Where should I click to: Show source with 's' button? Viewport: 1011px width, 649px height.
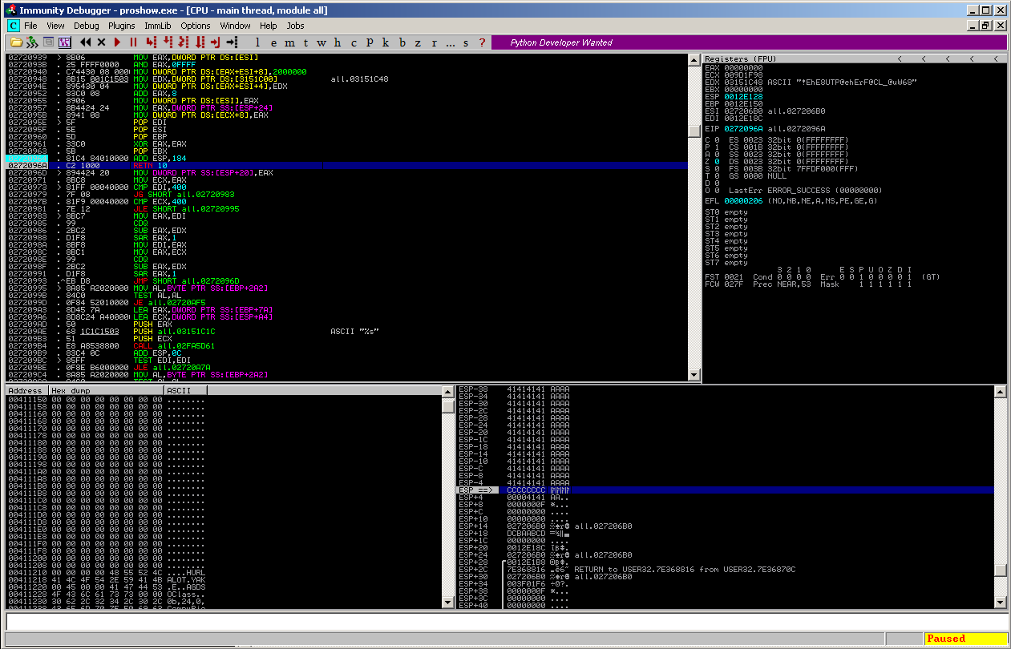click(x=466, y=42)
